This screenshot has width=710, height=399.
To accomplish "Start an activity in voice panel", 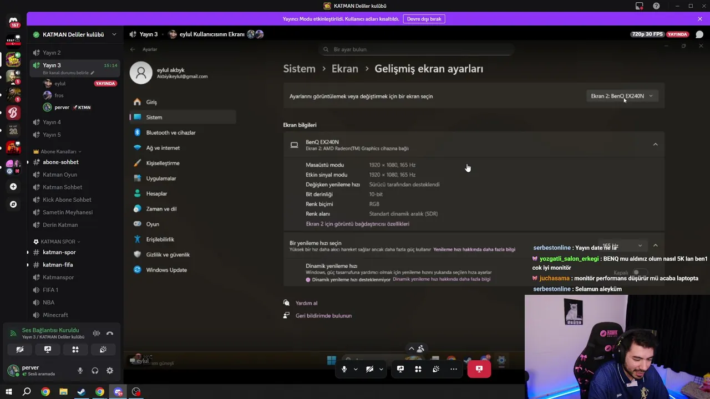I will pyautogui.click(x=75, y=350).
